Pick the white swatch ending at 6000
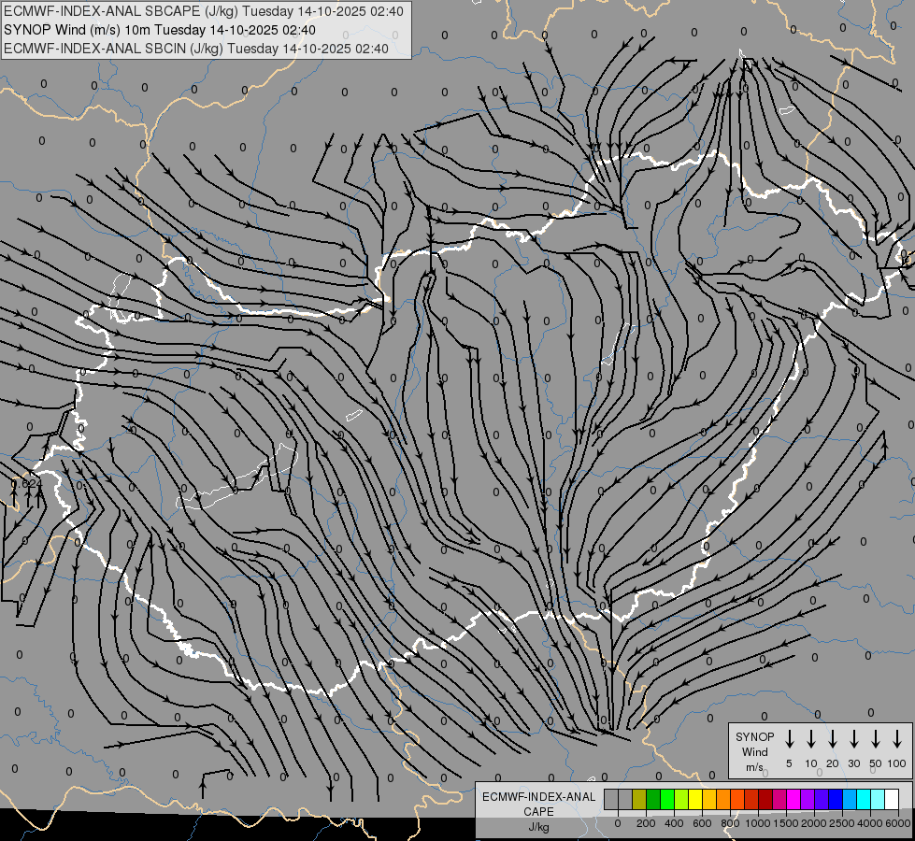The width and height of the screenshot is (915, 841). click(891, 799)
